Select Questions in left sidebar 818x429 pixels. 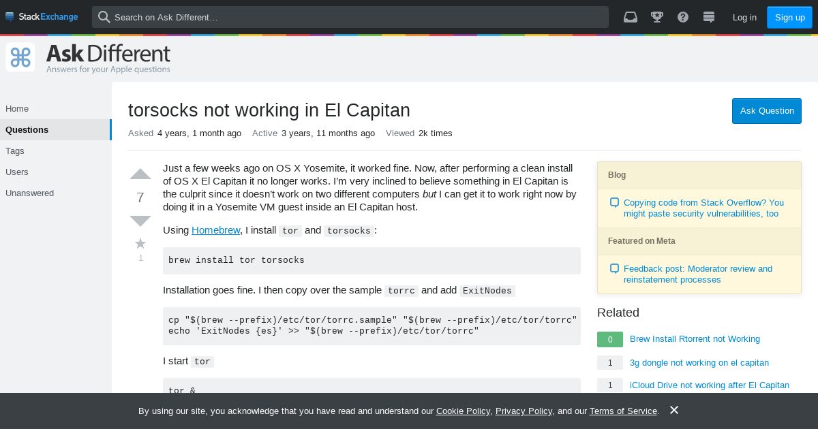pos(55,130)
